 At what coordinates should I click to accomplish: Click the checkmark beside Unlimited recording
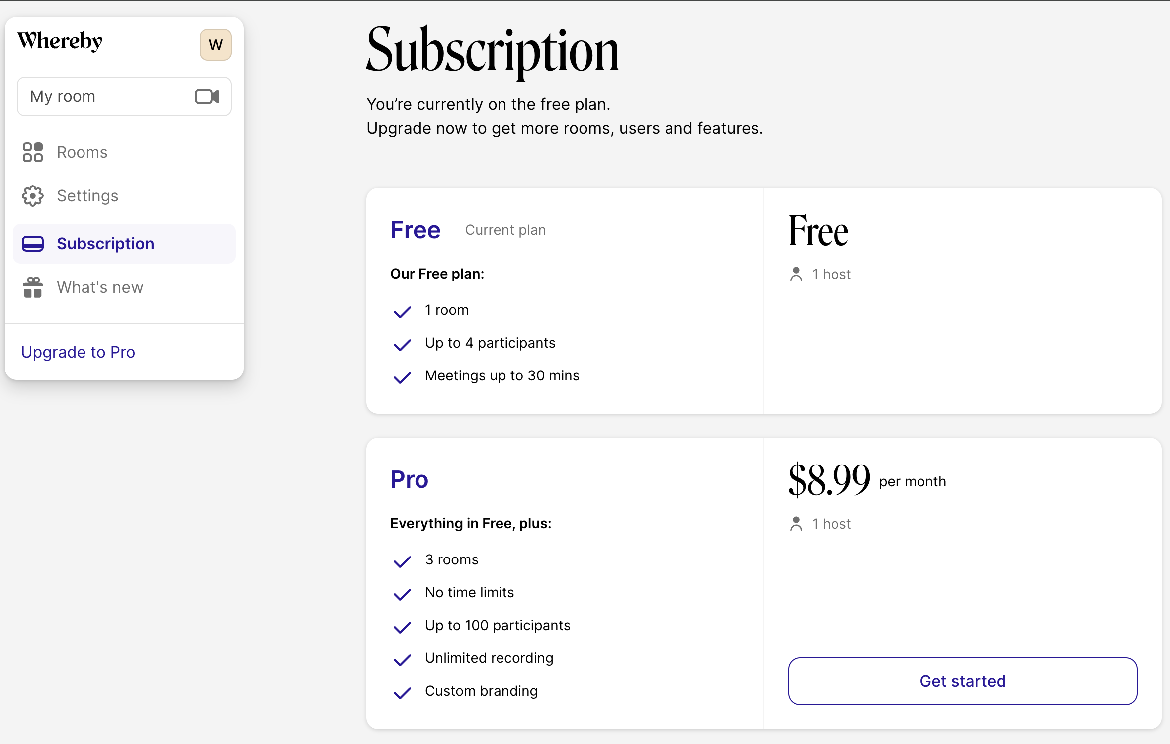402,659
